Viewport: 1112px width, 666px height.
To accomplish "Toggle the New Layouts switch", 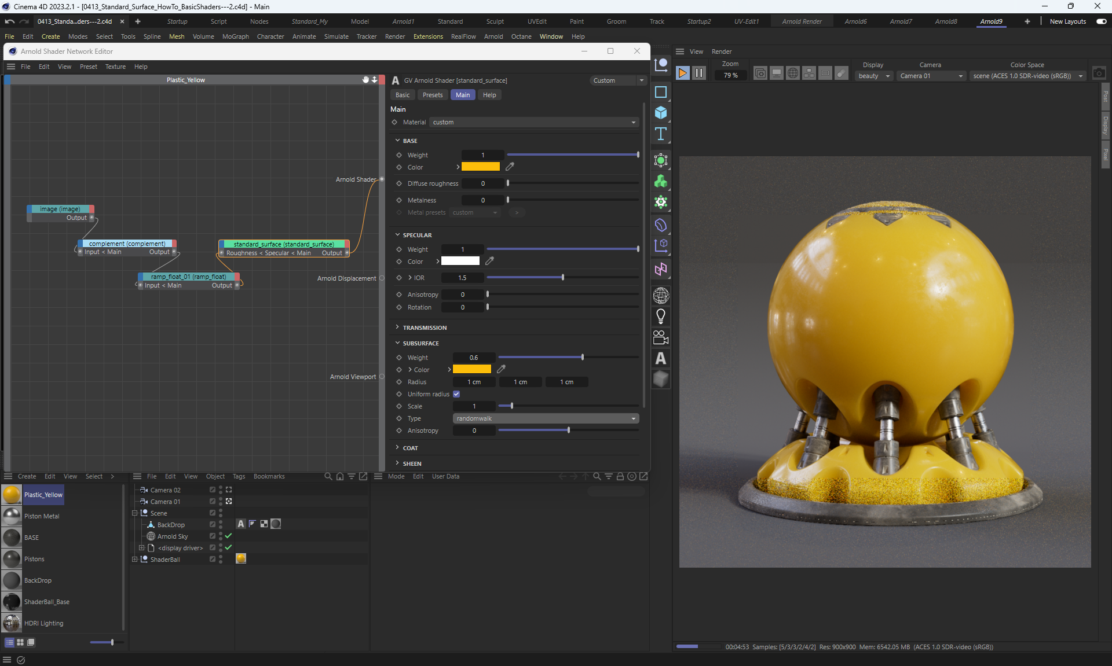I will [x=1101, y=21].
